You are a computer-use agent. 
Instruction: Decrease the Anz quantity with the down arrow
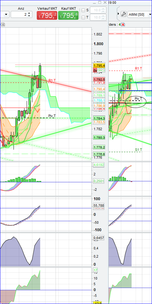[29, 16]
